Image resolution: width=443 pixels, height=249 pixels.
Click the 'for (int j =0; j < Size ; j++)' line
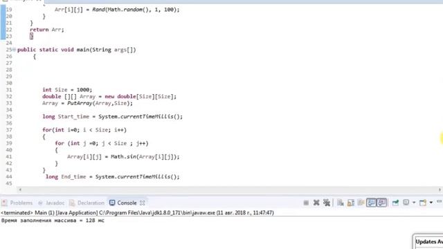[x=102, y=143]
